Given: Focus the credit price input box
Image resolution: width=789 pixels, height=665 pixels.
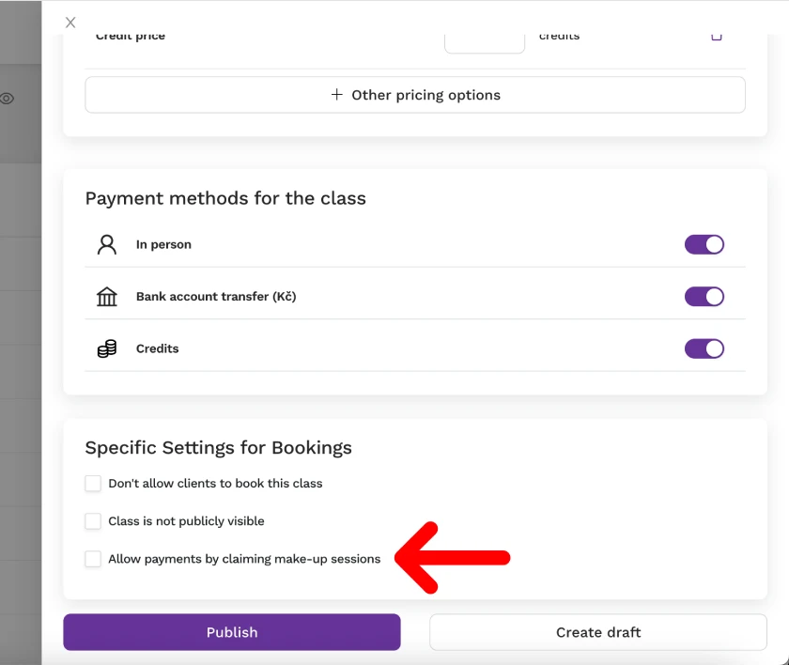Looking at the screenshot, I should (x=485, y=43).
